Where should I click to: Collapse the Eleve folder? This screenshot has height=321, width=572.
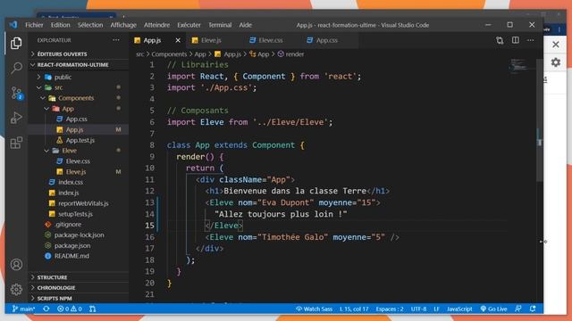tap(79, 151)
